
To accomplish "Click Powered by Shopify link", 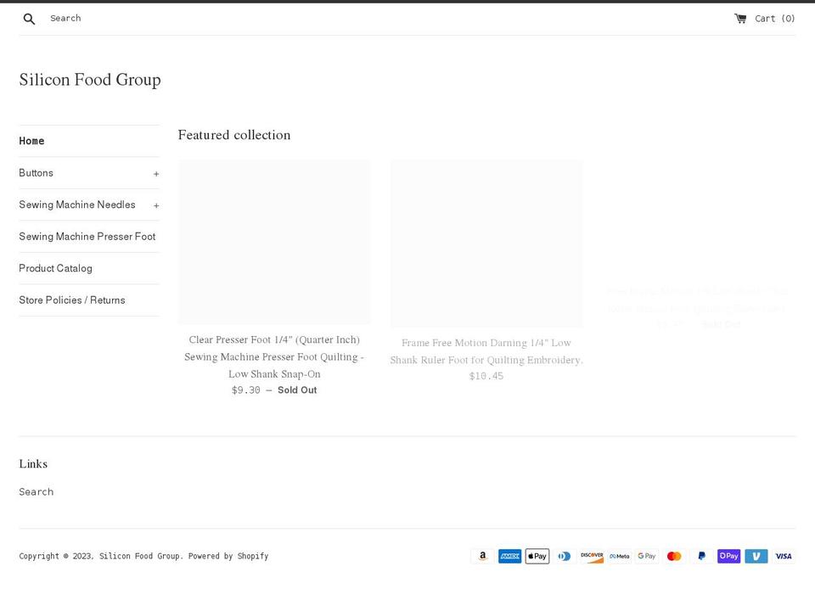I will (228, 556).
